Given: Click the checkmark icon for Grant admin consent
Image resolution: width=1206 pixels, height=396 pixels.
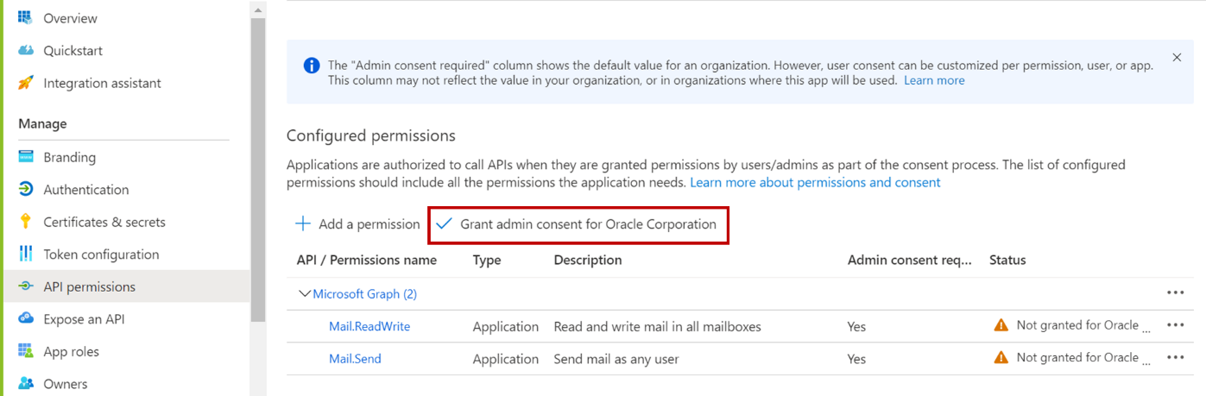Looking at the screenshot, I should coord(444,224).
